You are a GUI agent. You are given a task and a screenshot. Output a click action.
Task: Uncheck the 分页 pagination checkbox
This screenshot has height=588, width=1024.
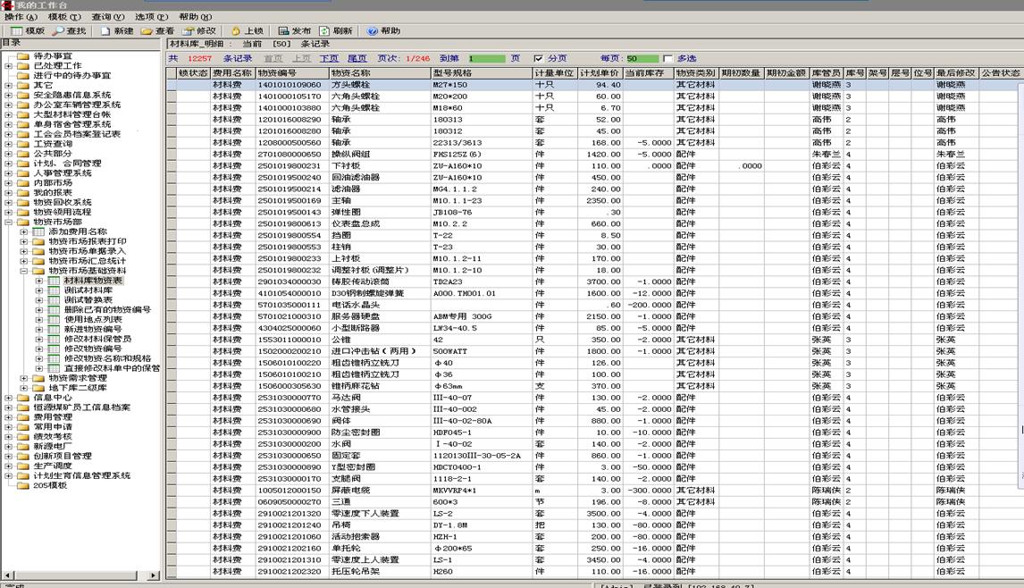pyautogui.click(x=538, y=58)
